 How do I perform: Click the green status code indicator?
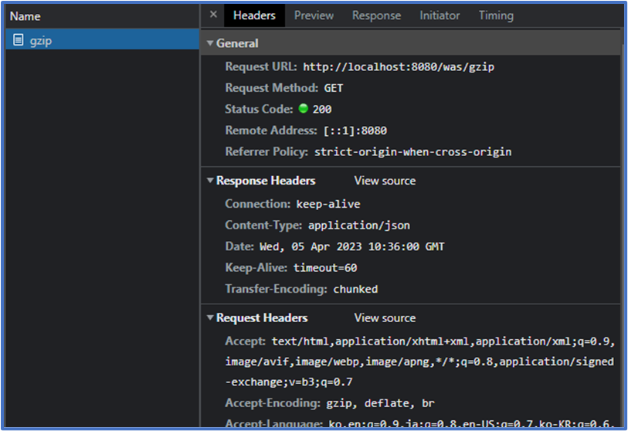pos(304,109)
